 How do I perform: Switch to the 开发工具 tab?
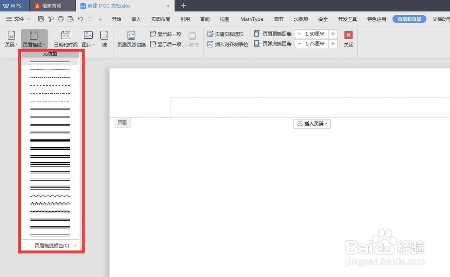[347, 19]
